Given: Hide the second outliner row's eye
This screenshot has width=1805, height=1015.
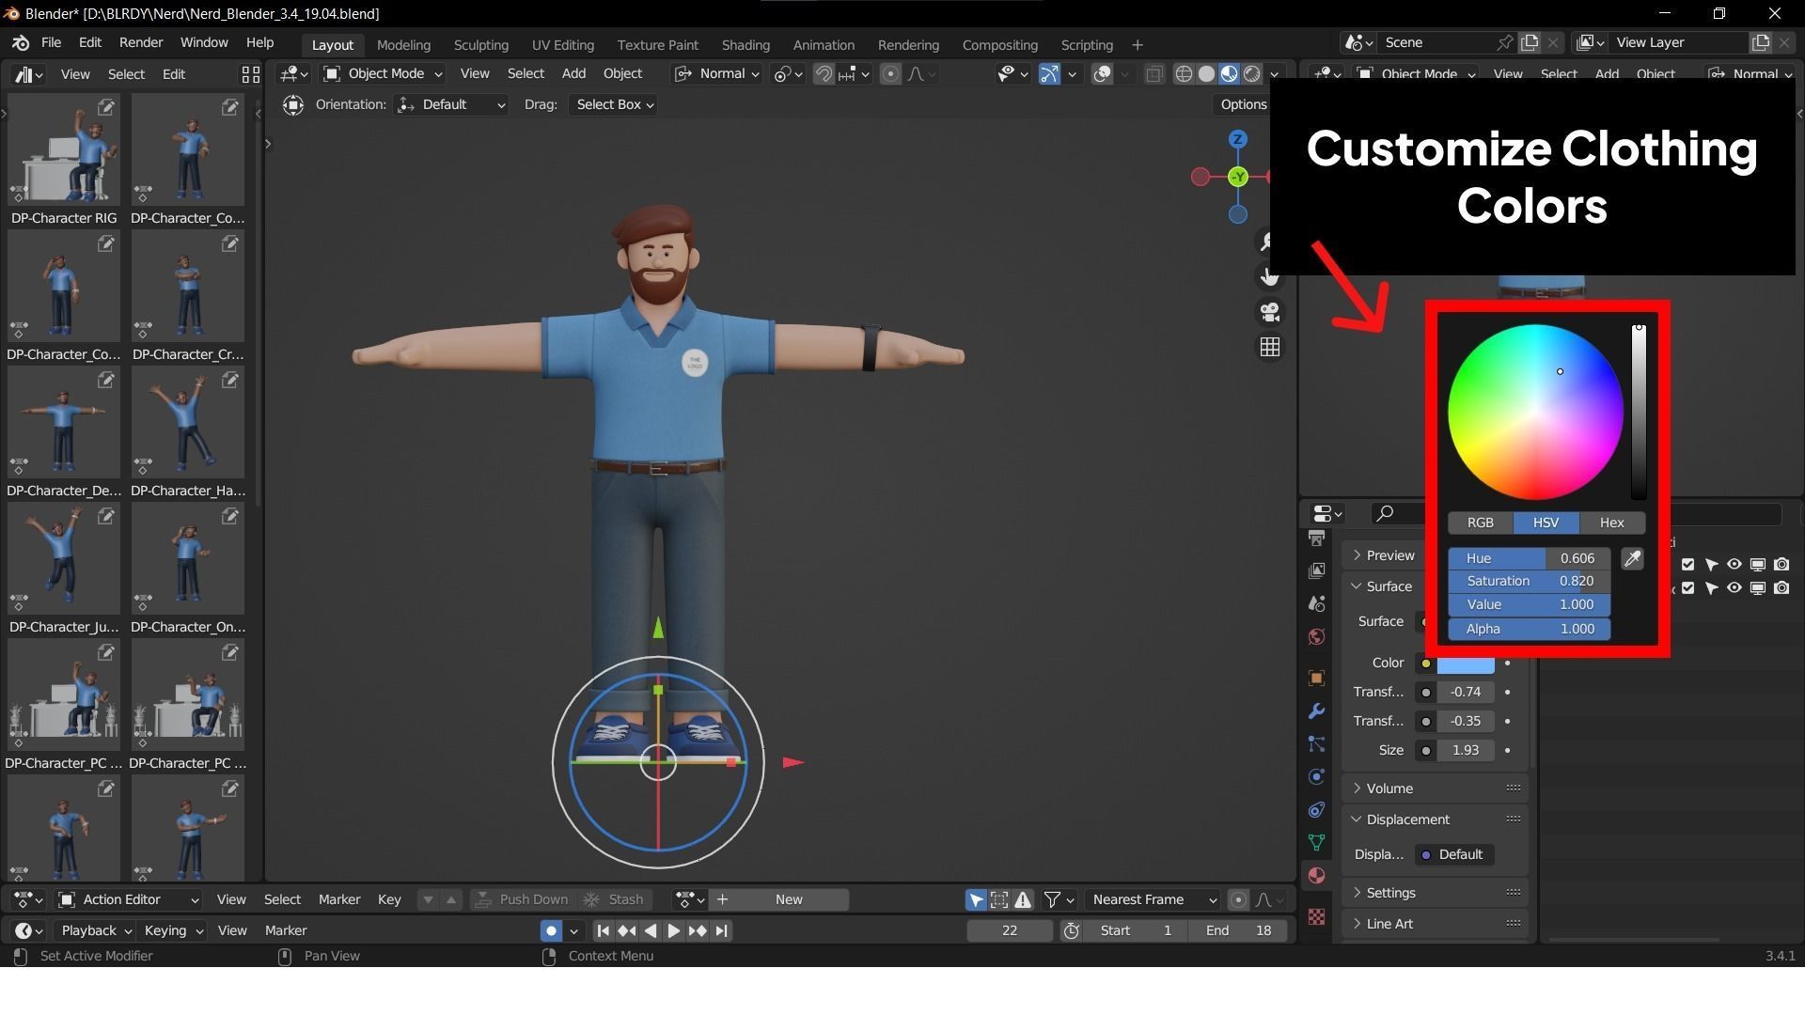Looking at the screenshot, I should [x=1734, y=588].
